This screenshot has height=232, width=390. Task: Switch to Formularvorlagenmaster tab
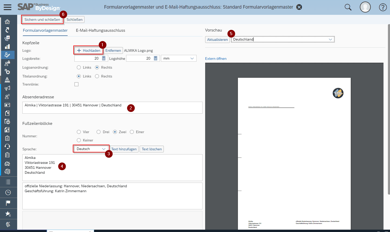click(45, 30)
